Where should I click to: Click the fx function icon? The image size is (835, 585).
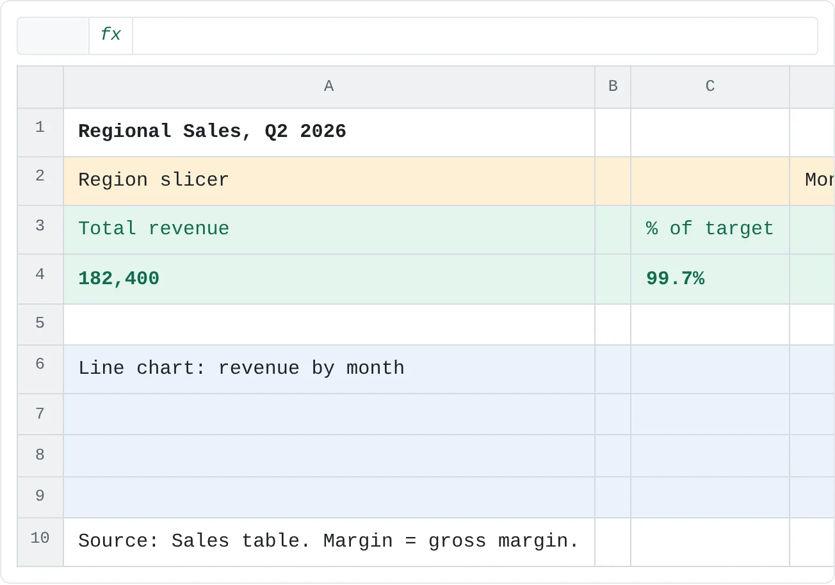(111, 35)
